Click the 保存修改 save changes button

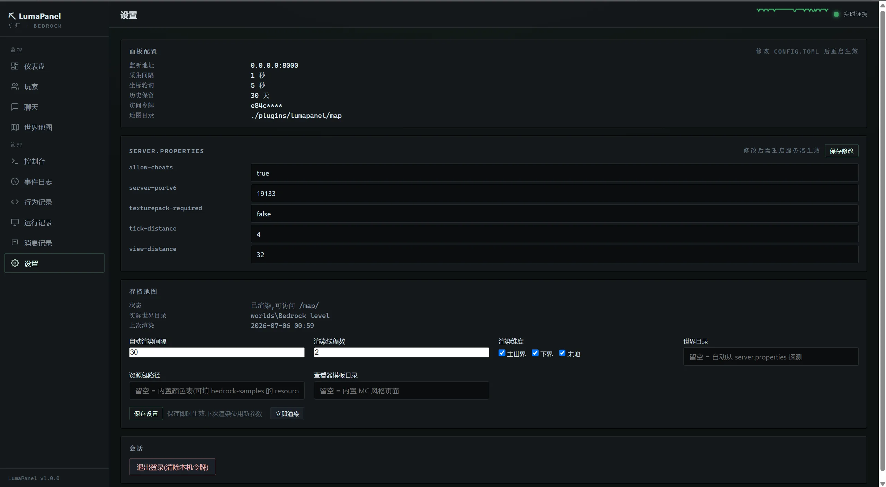coord(841,151)
